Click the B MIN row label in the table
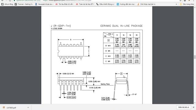196x110 pixels. click(x=108, y=51)
